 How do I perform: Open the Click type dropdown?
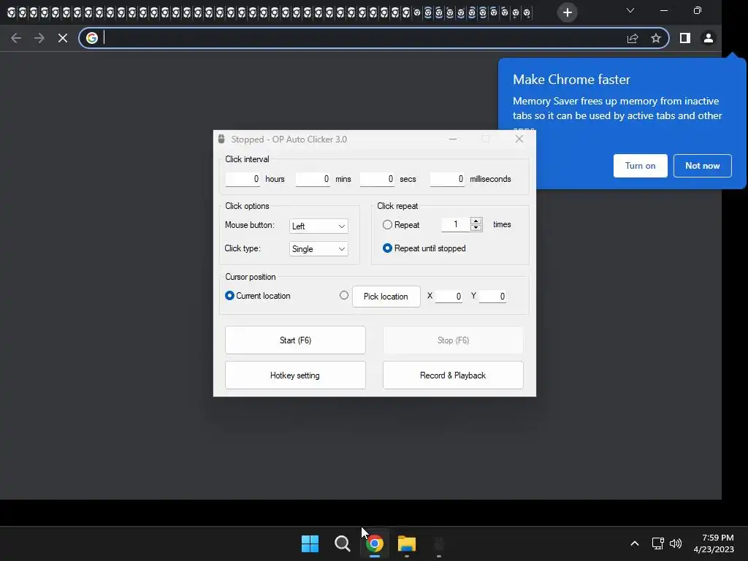(318, 249)
